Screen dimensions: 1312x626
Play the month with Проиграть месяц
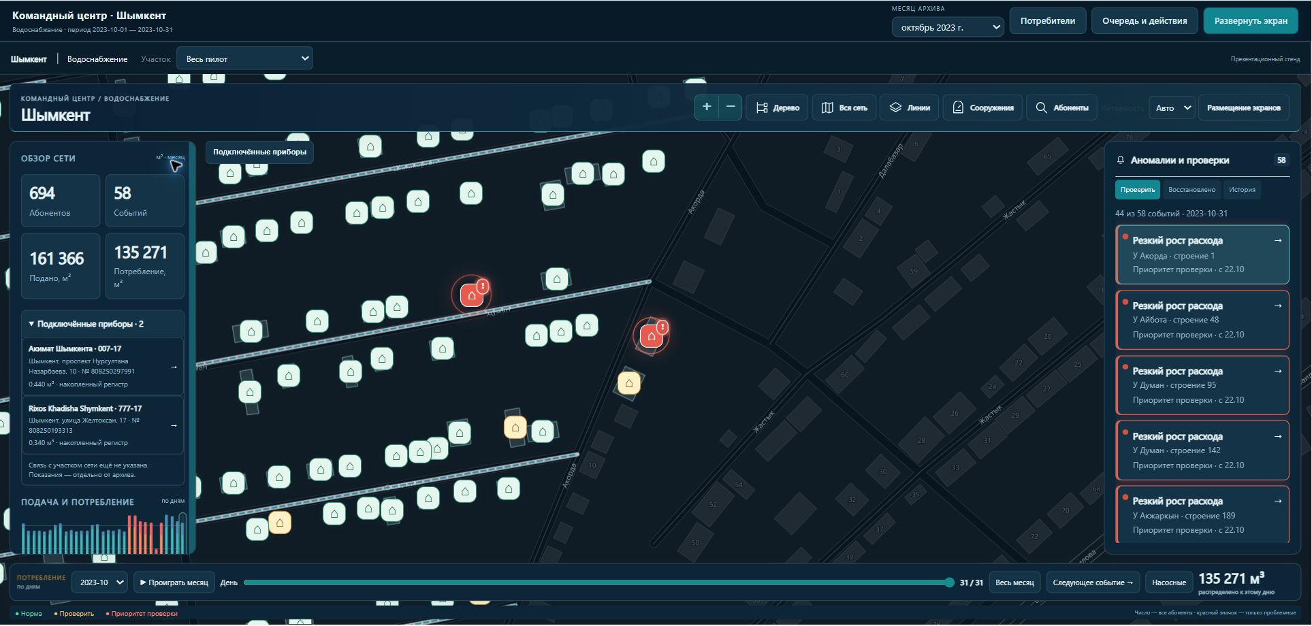[x=174, y=582]
